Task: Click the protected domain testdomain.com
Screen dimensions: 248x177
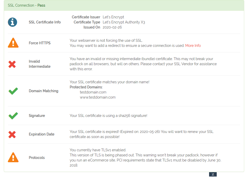Action: pos(93,92)
